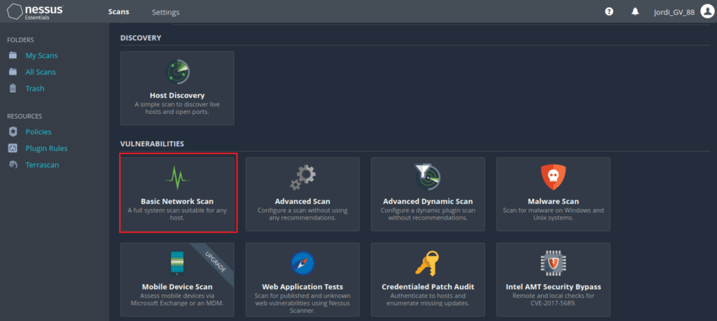
Task: Click the Mobile Device Scan phone icon
Action: click(x=177, y=264)
